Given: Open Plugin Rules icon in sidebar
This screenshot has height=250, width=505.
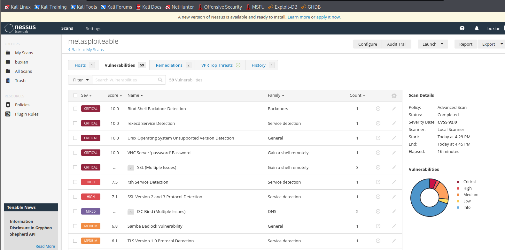Looking at the screenshot, I should tap(8, 114).
